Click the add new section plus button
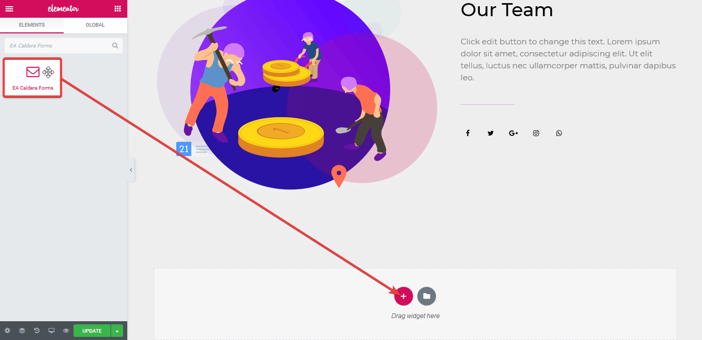The image size is (702, 340). (404, 296)
